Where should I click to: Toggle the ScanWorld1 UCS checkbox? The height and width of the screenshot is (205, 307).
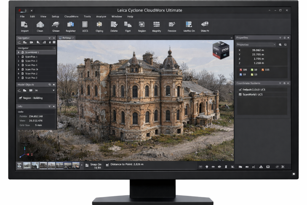pyautogui.click(x=240, y=94)
